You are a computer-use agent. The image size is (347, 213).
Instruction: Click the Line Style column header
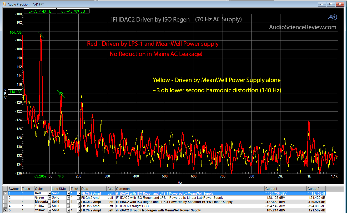click(61, 189)
